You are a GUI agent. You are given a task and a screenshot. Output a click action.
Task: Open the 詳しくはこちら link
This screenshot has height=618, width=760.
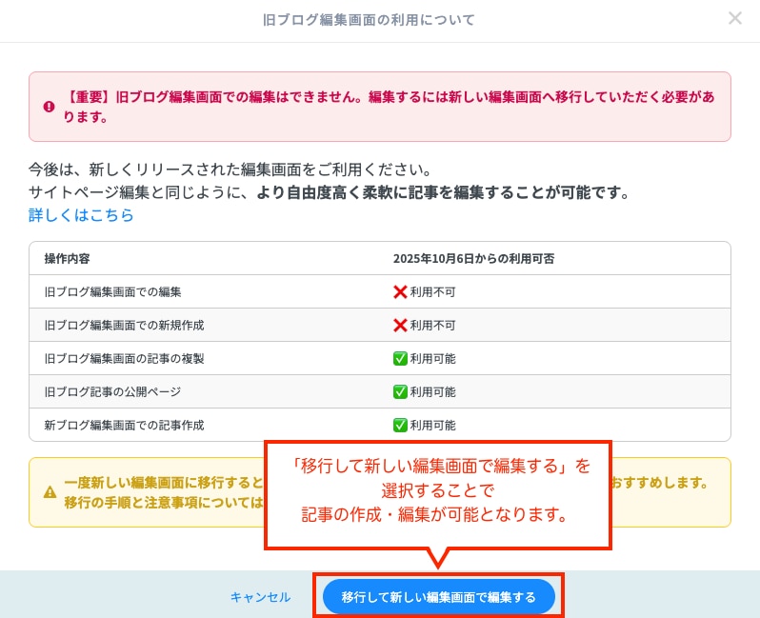click(81, 215)
